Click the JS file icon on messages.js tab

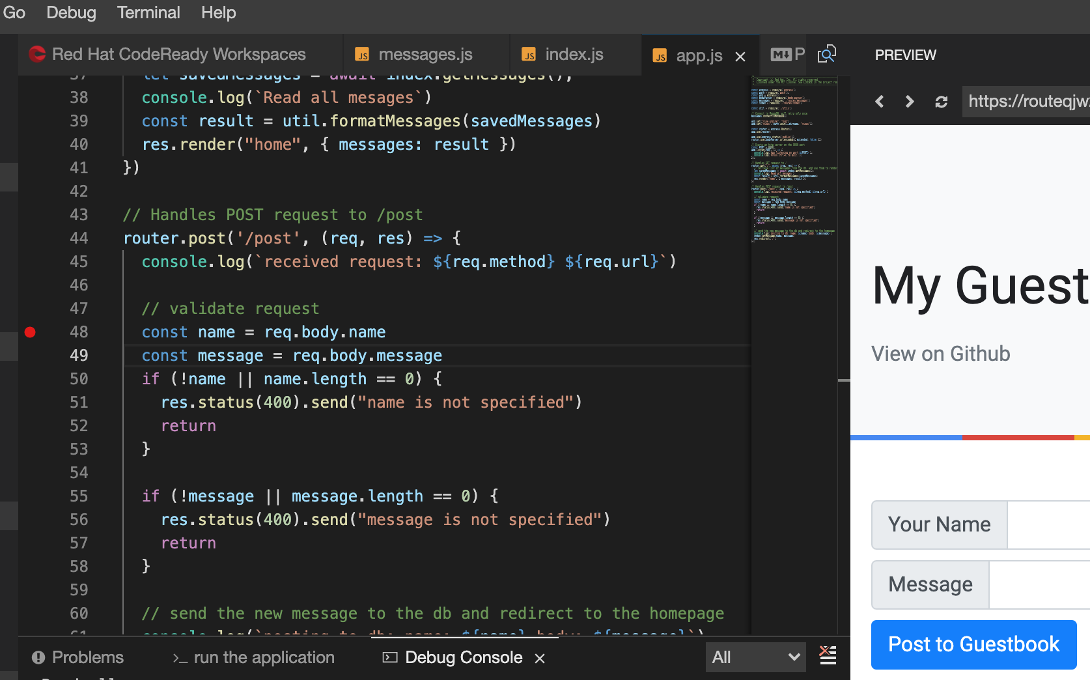point(362,55)
